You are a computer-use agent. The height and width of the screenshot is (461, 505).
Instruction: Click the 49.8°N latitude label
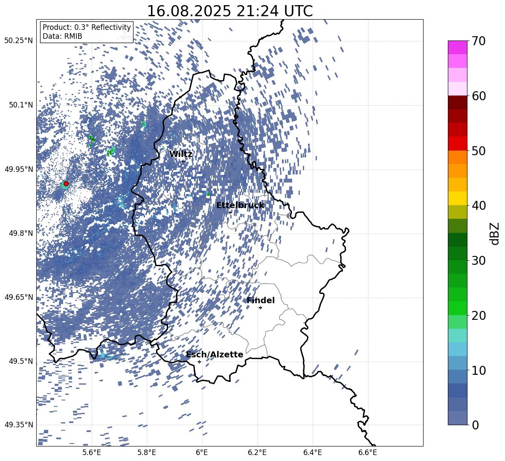[x=21, y=233]
